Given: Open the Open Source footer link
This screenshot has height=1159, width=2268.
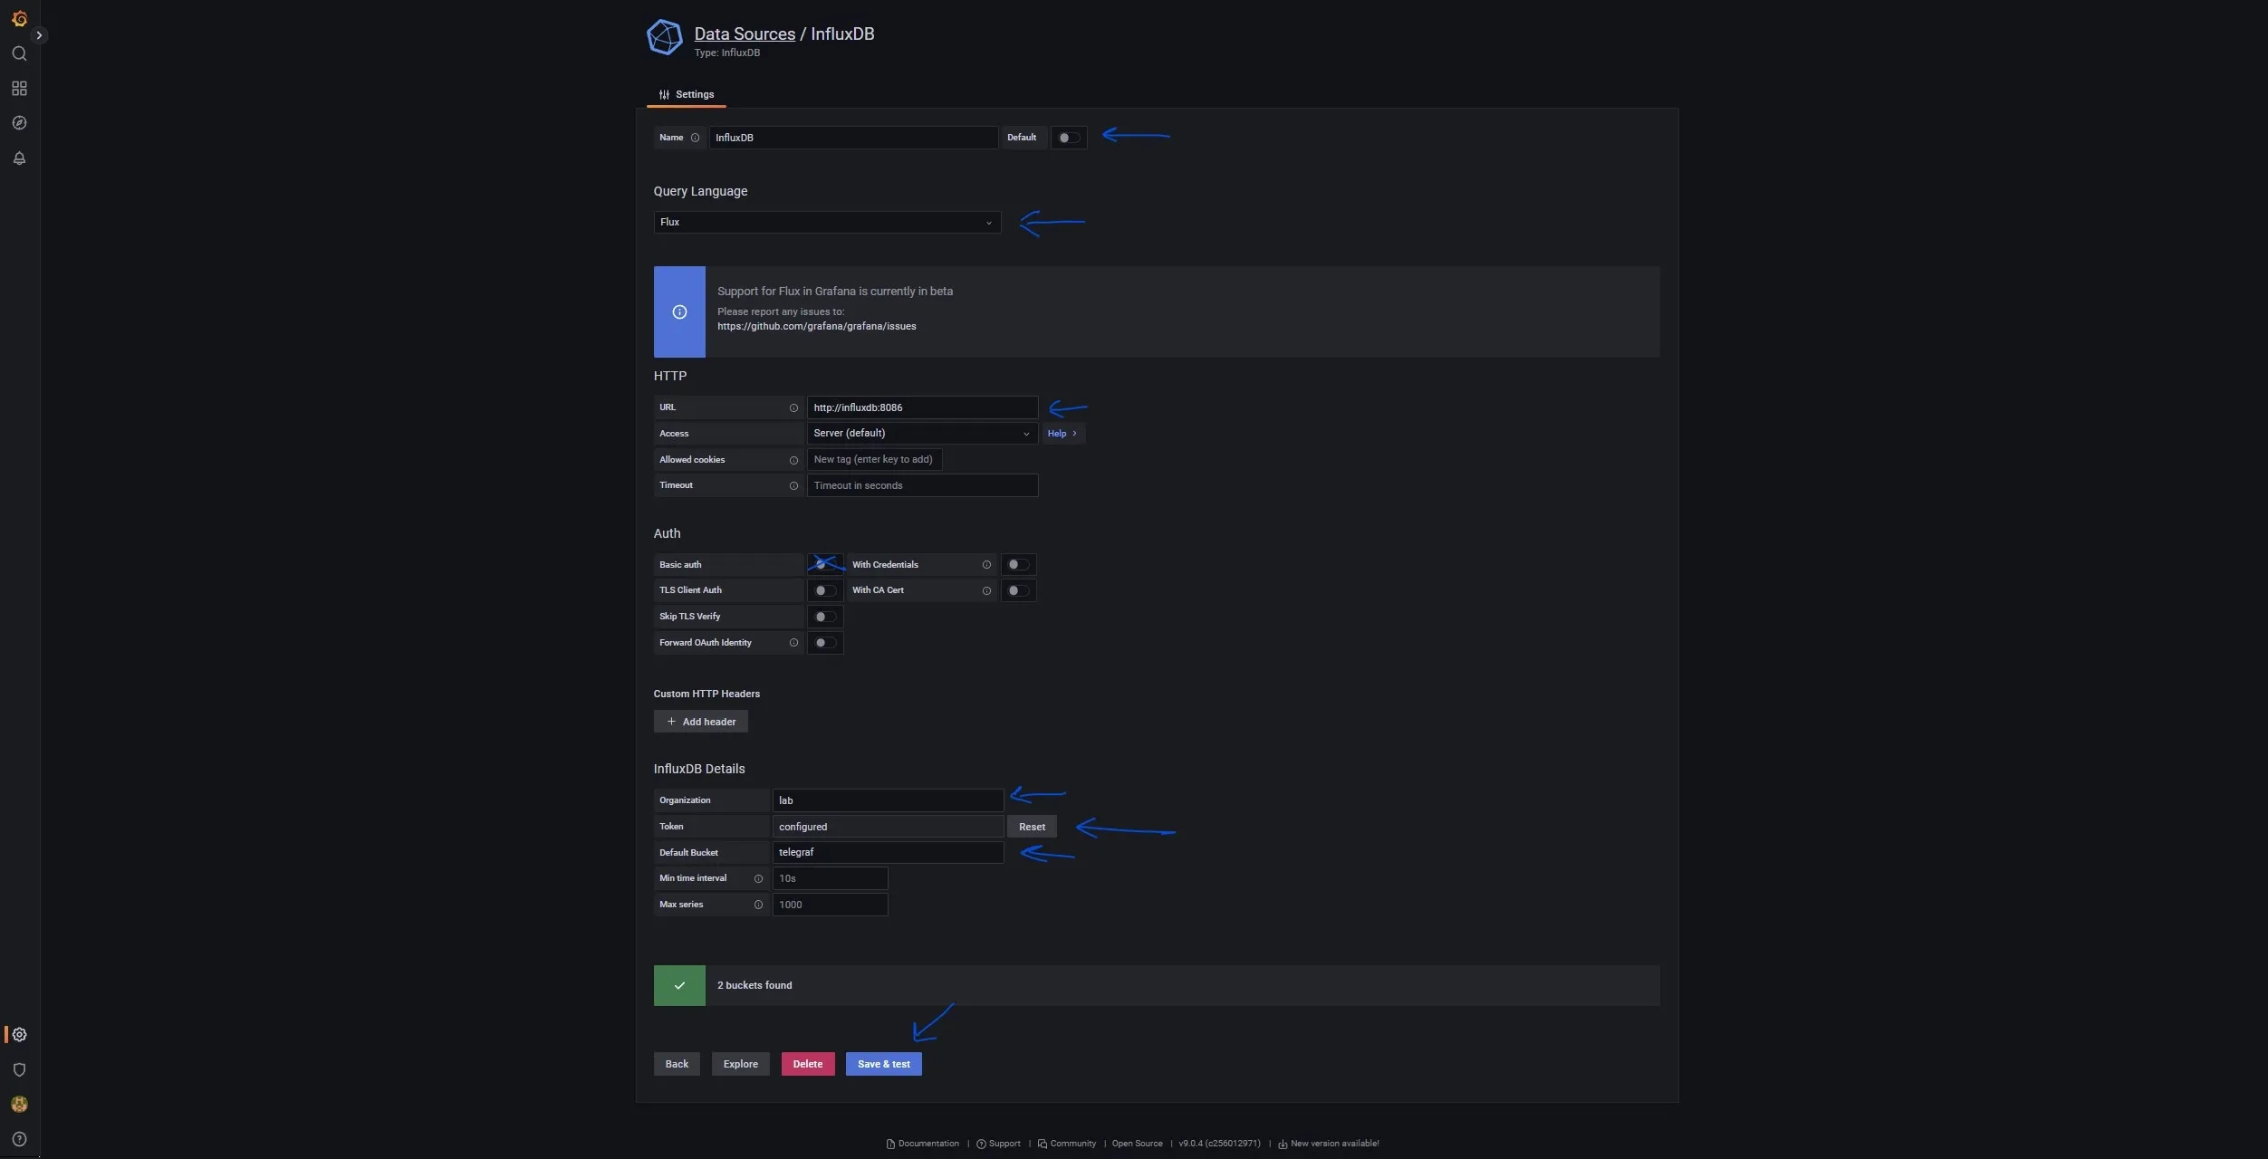Looking at the screenshot, I should (1137, 1144).
